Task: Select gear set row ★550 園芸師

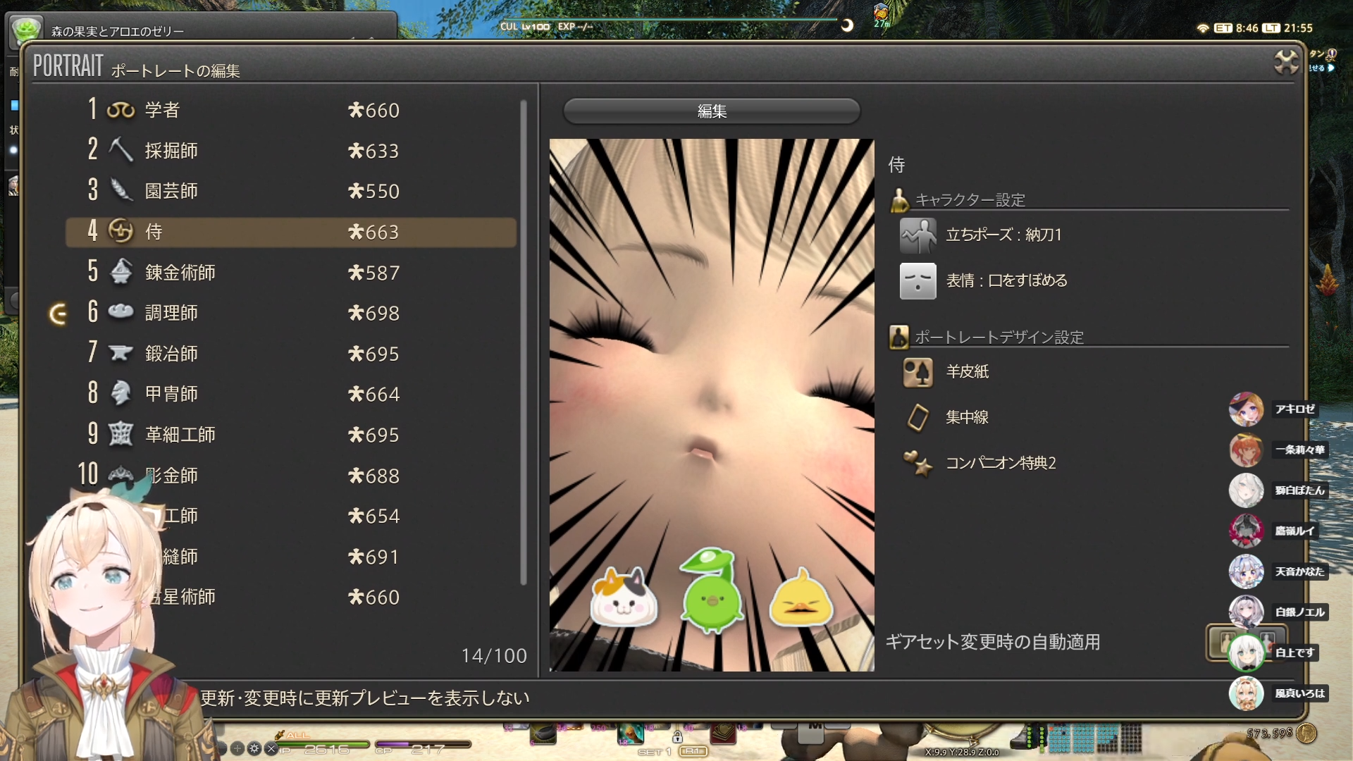Action: (x=291, y=190)
